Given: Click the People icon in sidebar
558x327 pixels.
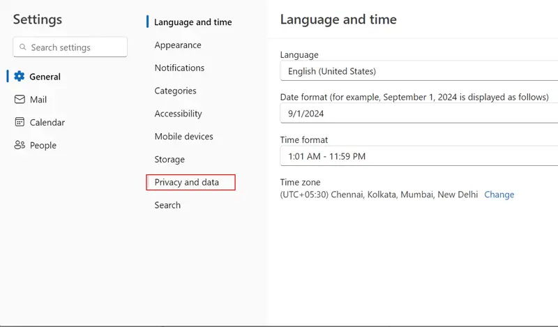Looking at the screenshot, I should [20, 146].
